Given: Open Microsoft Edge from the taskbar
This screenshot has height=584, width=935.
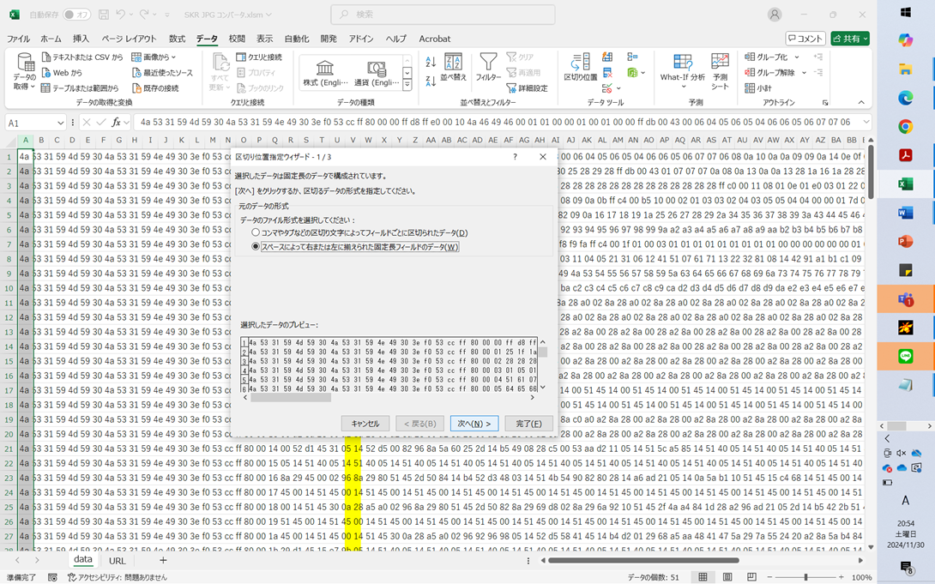Looking at the screenshot, I should point(905,98).
